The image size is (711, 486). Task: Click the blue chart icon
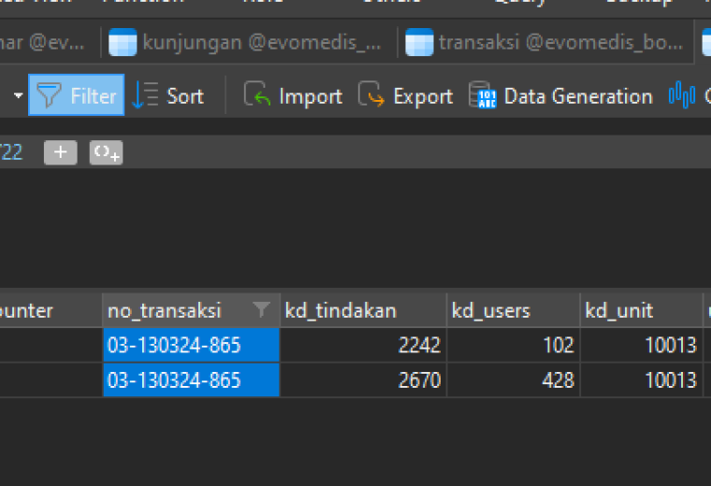(x=681, y=95)
